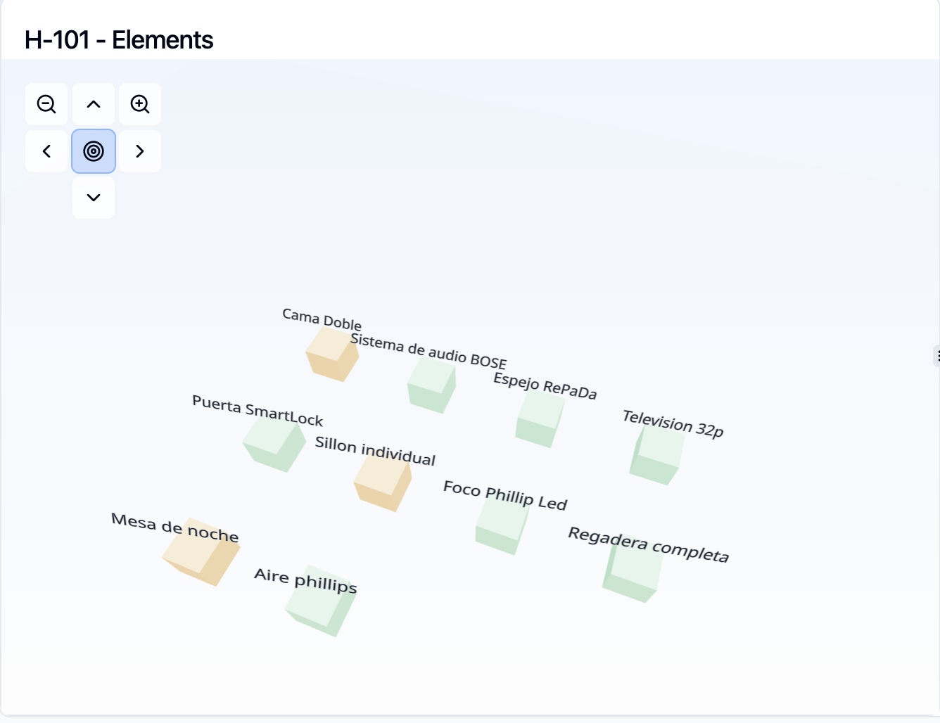The width and height of the screenshot is (940, 723).
Task: Pick the Television 32p cube
Action: [x=657, y=455]
